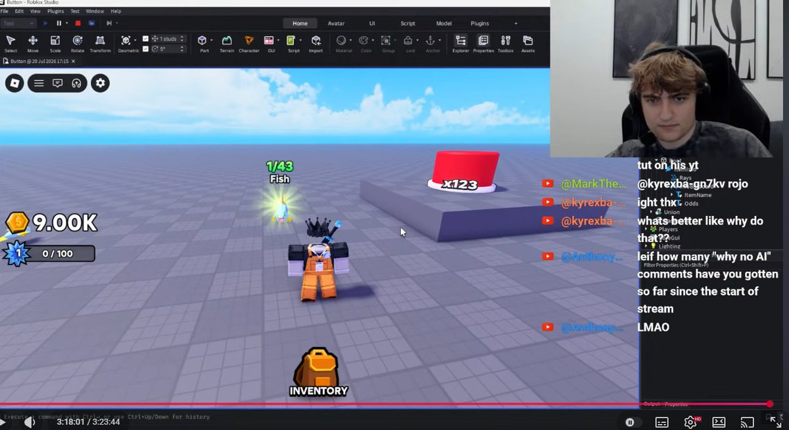Click the Lock tool
Viewport: 789px width, 430px height.
click(409, 44)
